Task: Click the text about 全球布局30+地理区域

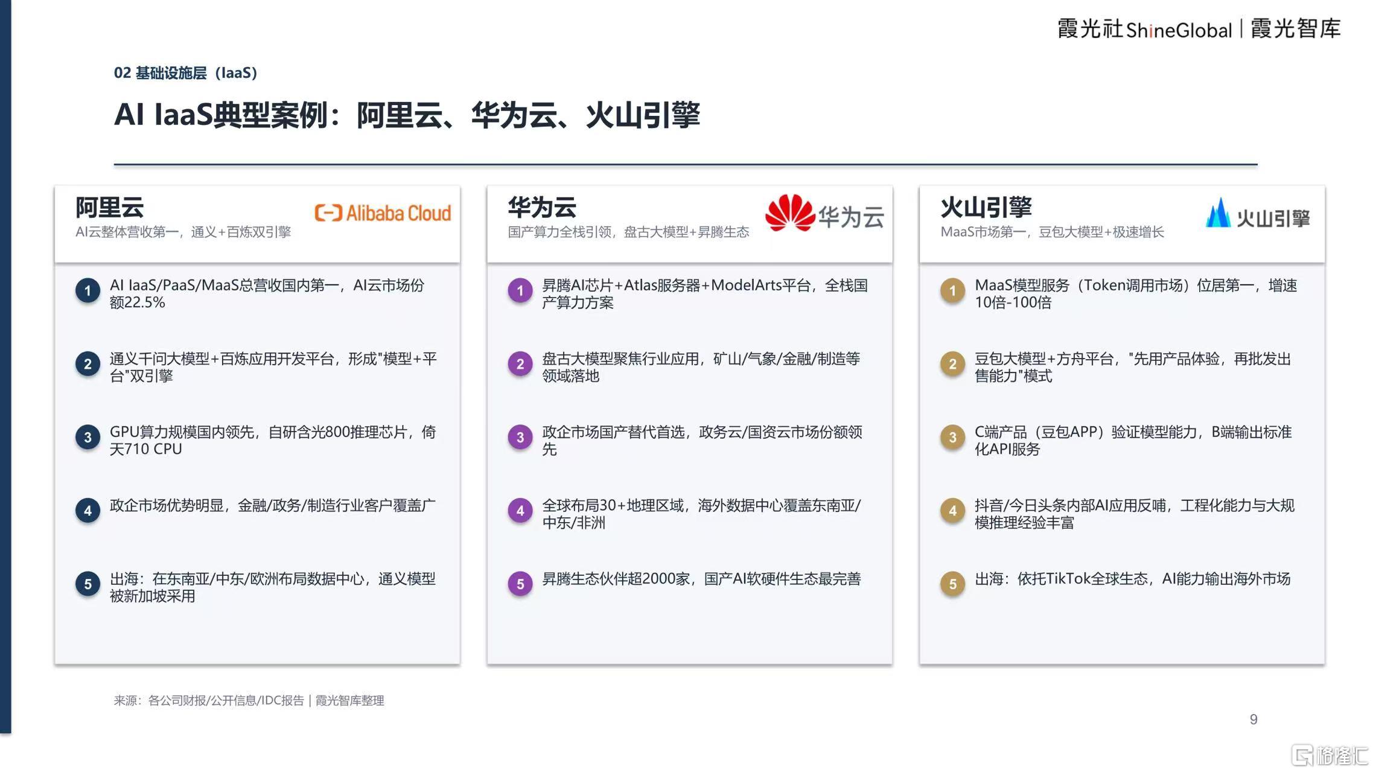Action: (701, 514)
